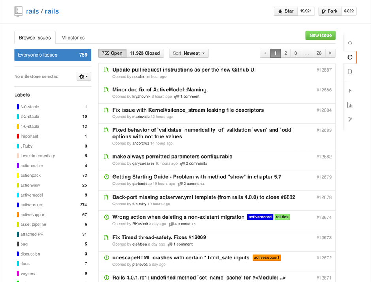Image resolution: width=371 pixels, height=282 pixels.
Task: Select Everyone's Issues filter
Action: 53,55
